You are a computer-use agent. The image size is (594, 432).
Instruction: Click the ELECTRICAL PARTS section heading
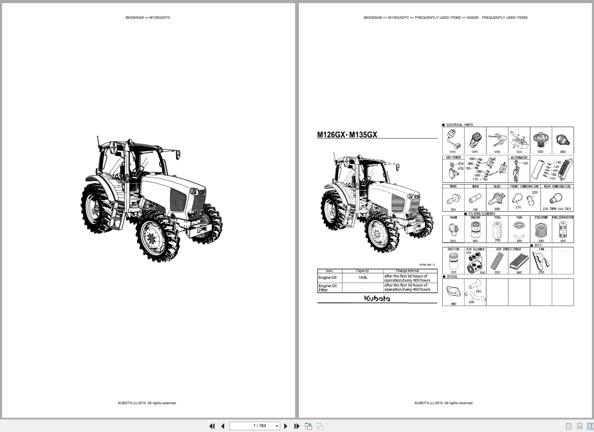[x=459, y=125]
